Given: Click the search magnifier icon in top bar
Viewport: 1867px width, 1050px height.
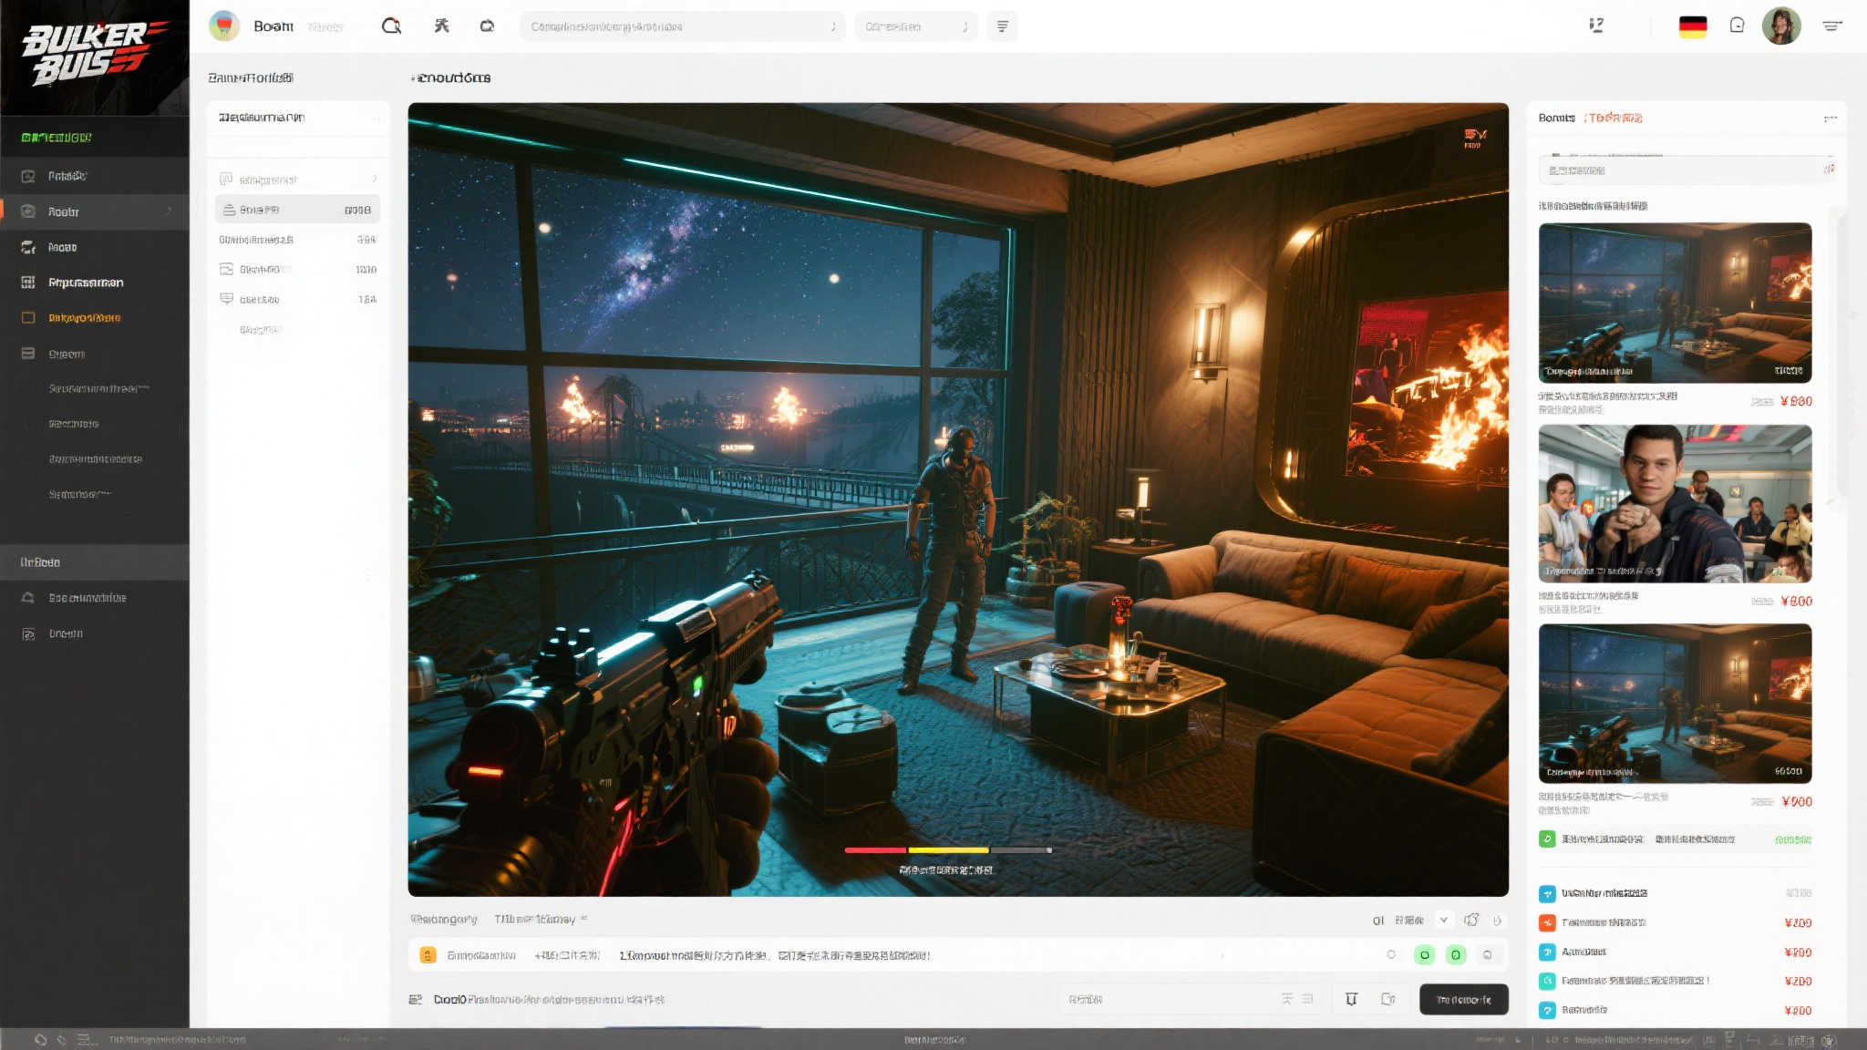Looking at the screenshot, I should [x=391, y=26].
